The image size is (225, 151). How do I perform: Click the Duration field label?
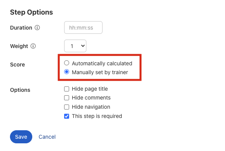point(21,28)
